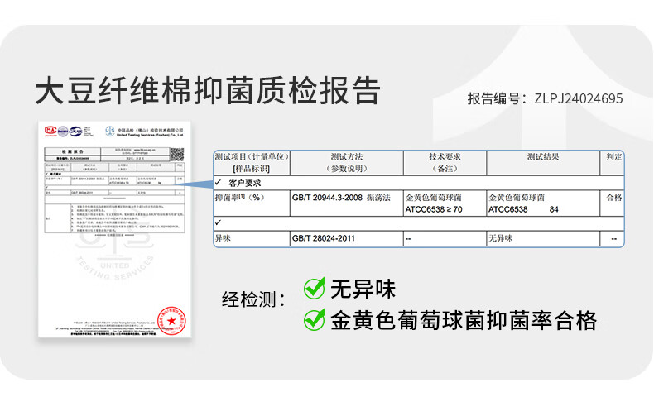This screenshot has height=397, width=654.
Task: Click the UTS company logo on report
Action: click(x=110, y=131)
